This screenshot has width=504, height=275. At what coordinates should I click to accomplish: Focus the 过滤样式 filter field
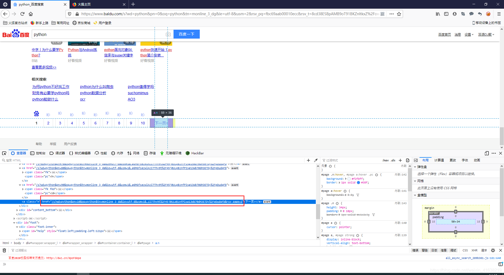(x=352, y=160)
